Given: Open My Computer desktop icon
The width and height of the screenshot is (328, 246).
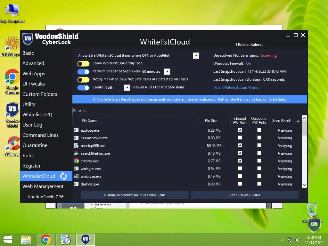Looking at the screenshot, I should coord(12,13).
